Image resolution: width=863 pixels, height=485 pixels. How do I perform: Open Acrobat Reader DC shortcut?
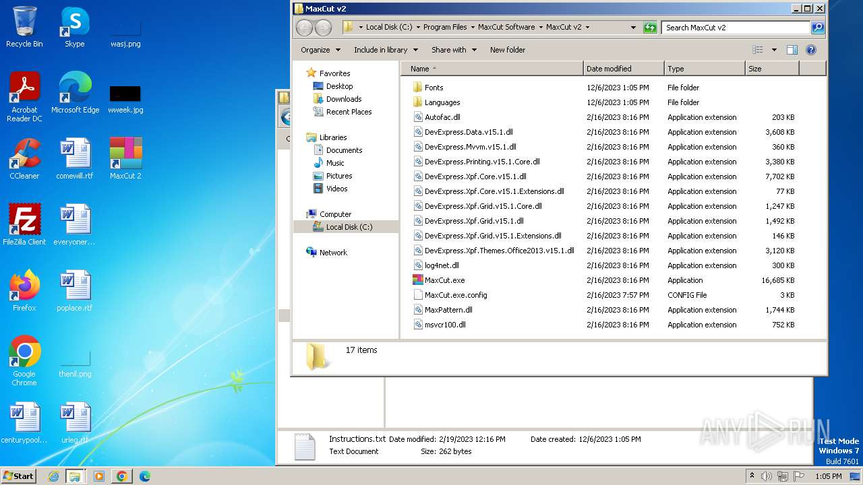point(24,97)
